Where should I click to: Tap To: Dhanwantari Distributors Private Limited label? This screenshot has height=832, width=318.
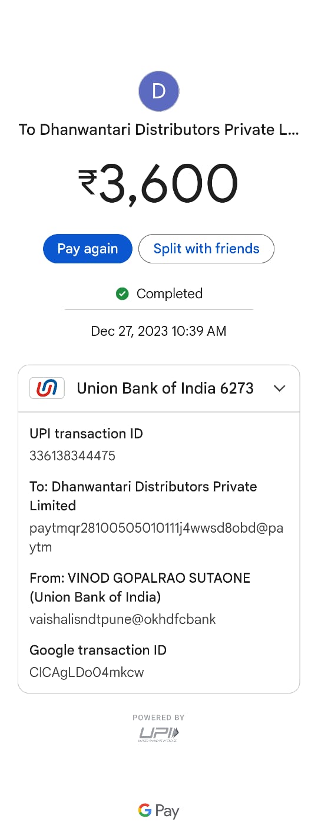[x=143, y=496]
